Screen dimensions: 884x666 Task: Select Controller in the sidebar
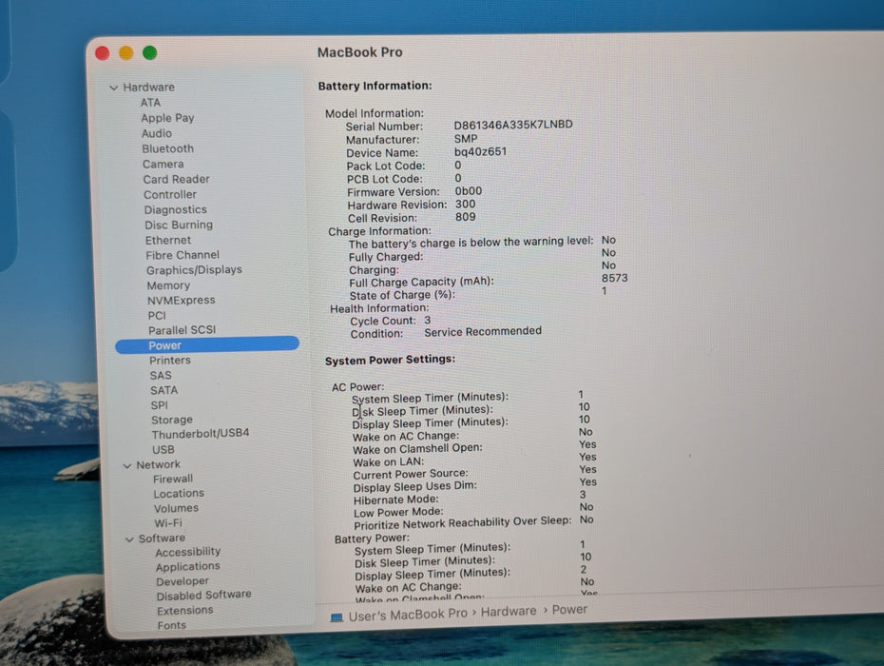[x=170, y=195]
